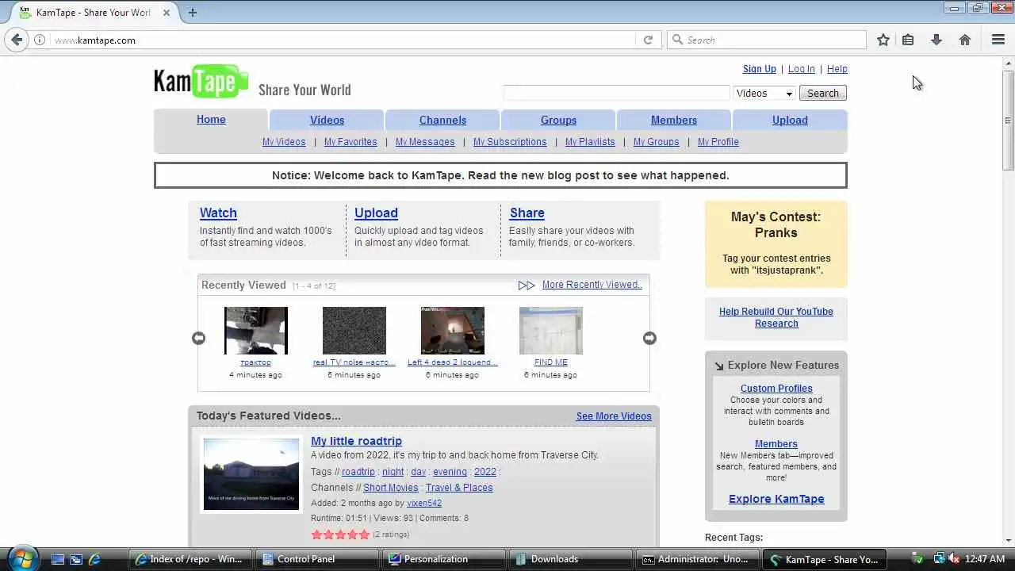Show next recently viewed videos arrow

tap(649, 338)
